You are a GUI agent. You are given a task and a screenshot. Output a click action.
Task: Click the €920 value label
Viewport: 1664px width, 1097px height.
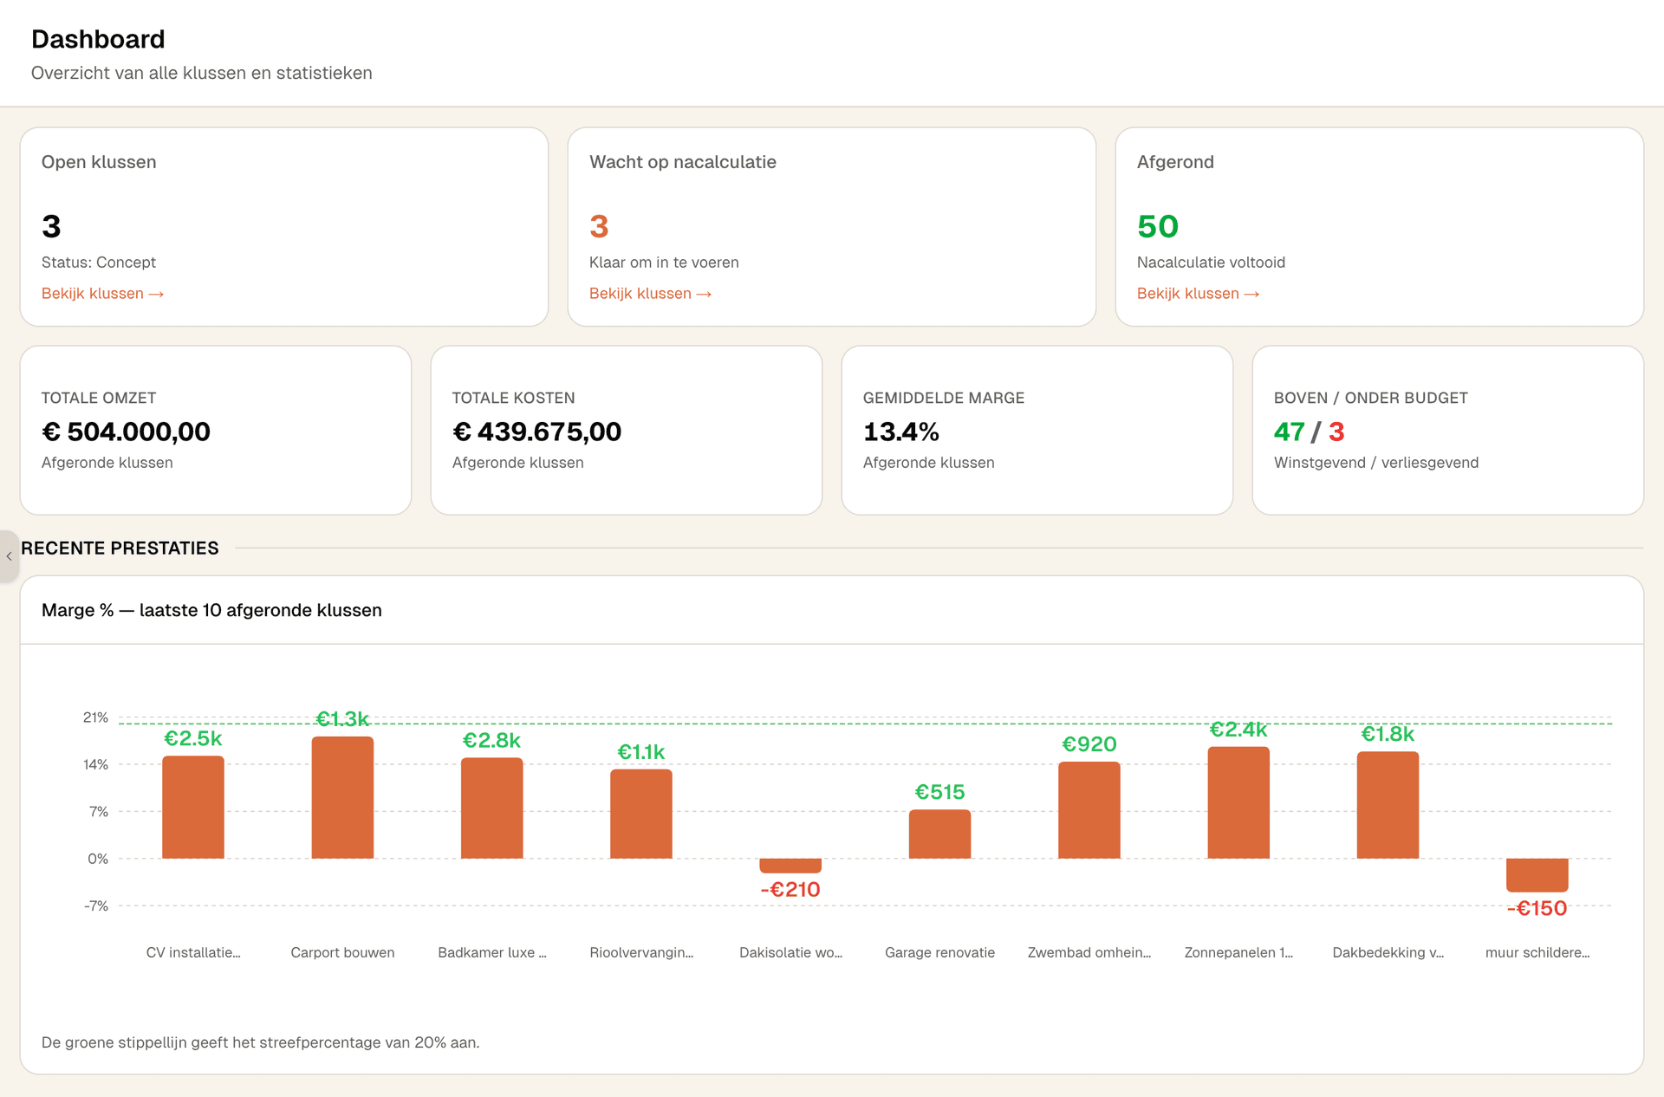[x=1089, y=744]
